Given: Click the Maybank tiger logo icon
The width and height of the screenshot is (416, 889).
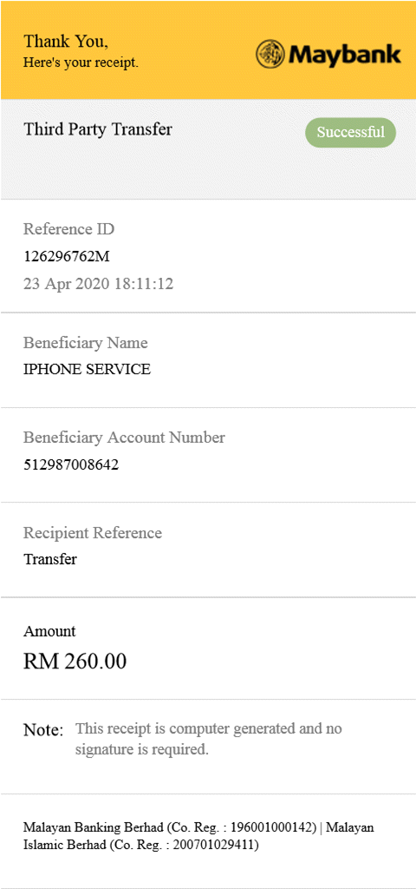Looking at the screenshot, I should (x=270, y=55).
